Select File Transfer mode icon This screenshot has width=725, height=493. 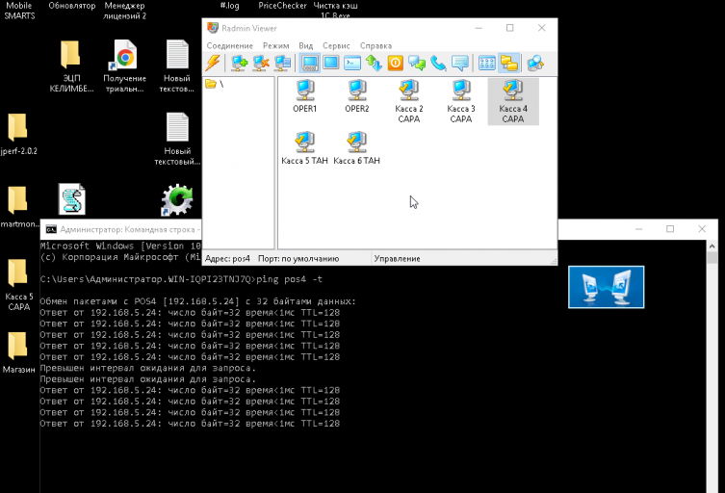(374, 63)
